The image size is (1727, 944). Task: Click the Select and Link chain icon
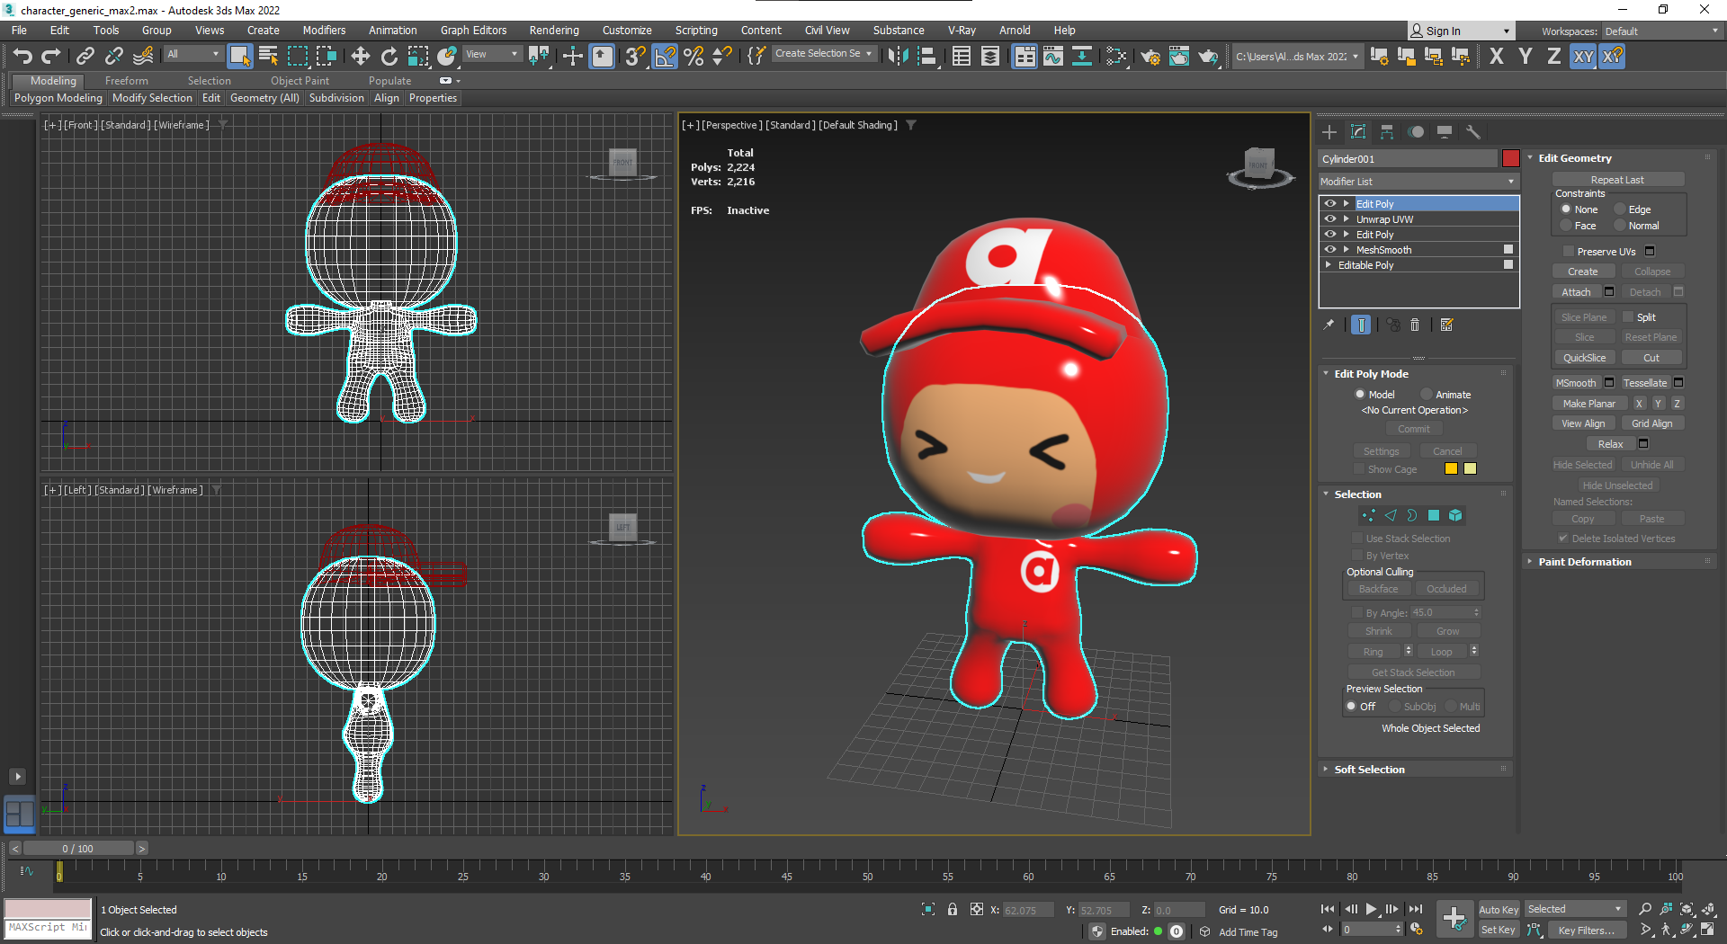(85, 57)
